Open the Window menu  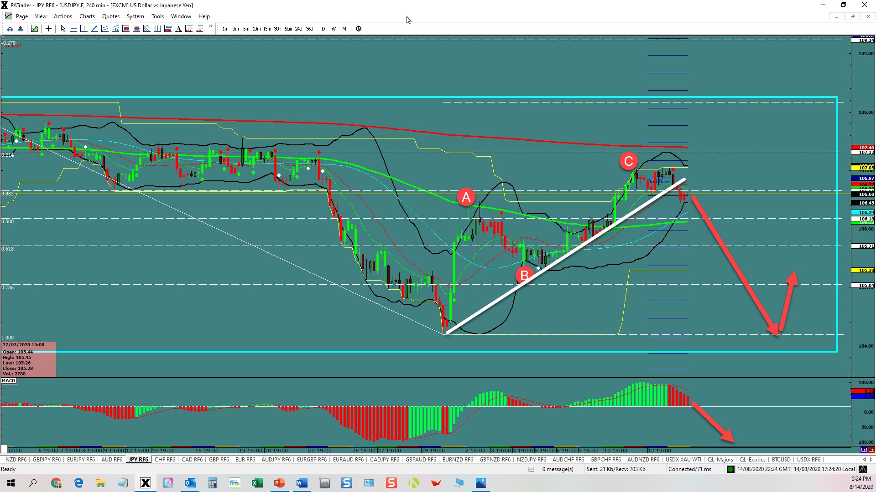181,16
